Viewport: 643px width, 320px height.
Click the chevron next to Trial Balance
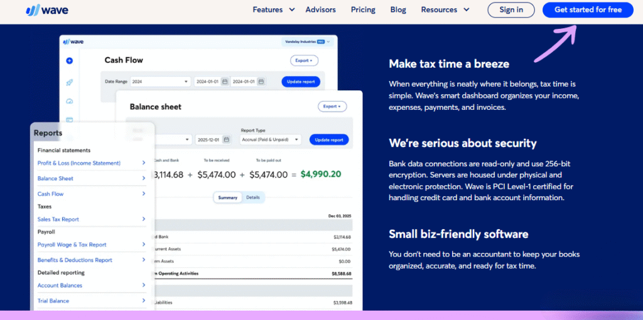[x=144, y=301]
